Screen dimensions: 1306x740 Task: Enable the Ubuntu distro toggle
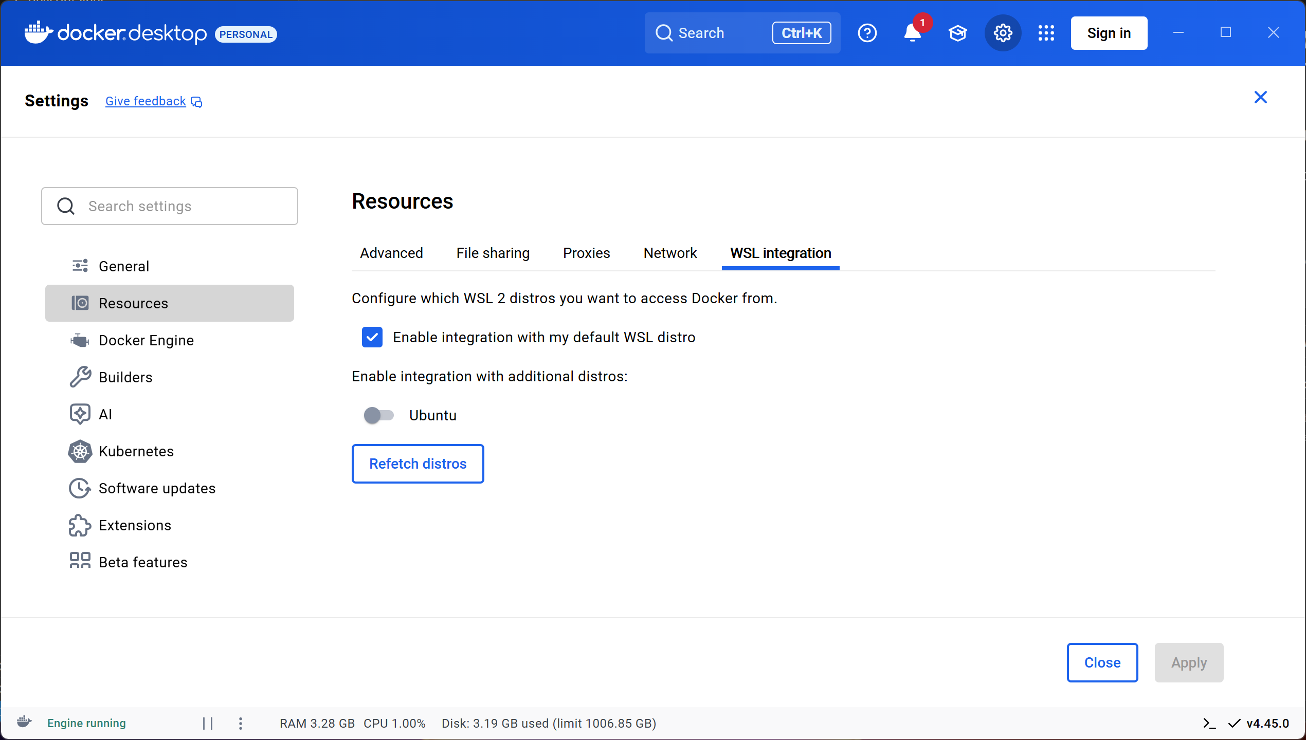[x=379, y=415]
